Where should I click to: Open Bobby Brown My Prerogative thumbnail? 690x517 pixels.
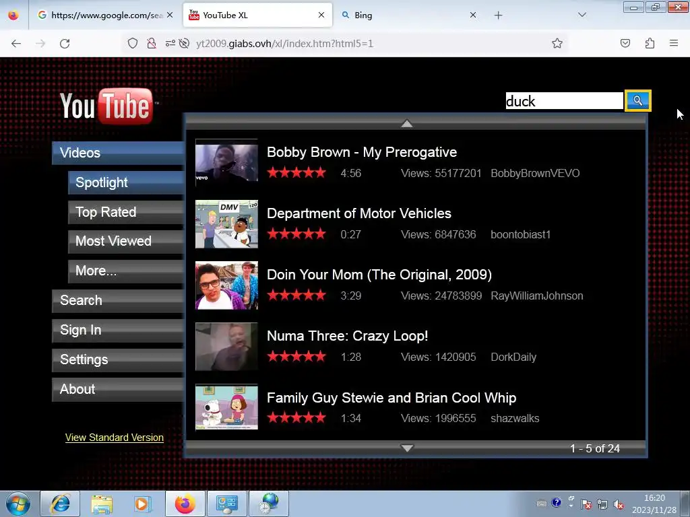pyautogui.click(x=226, y=163)
